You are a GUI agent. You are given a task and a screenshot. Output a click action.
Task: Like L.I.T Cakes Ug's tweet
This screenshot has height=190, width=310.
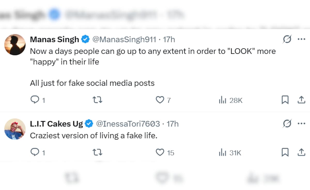pos(160,152)
